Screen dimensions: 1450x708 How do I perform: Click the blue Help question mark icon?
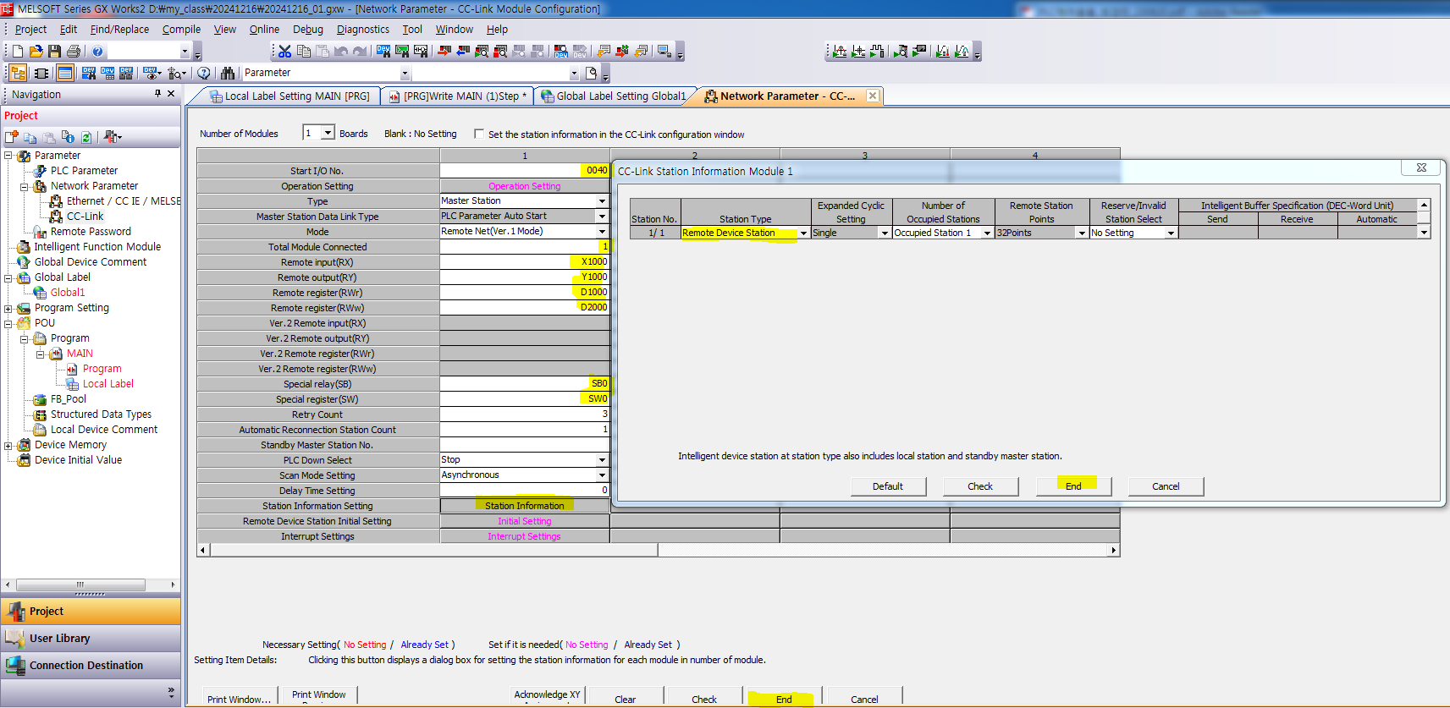tap(97, 52)
